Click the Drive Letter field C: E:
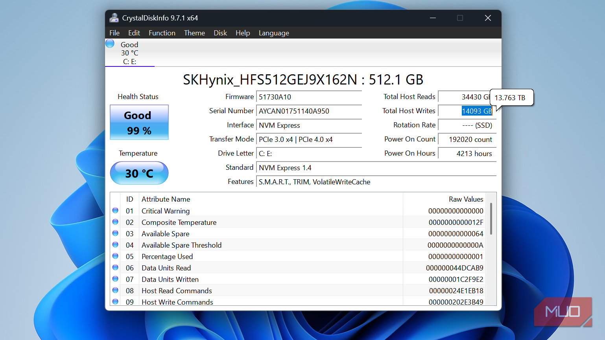Viewport: 605px width, 340px height. tap(309, 154)
